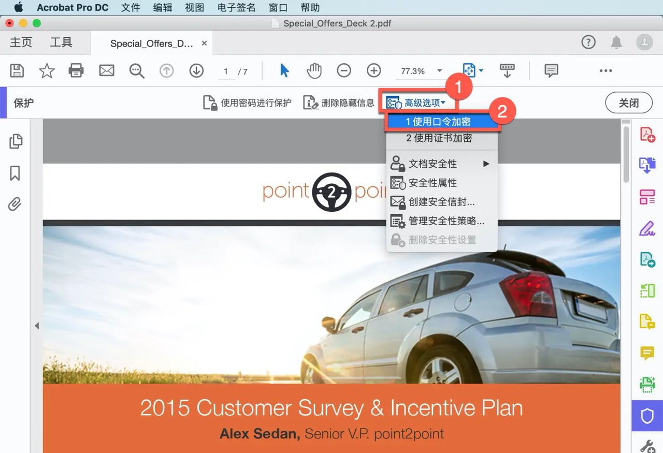Open the 视图 menu in the menu bar
This screenshot has width=663, height=453.
[x=195, y=8]
